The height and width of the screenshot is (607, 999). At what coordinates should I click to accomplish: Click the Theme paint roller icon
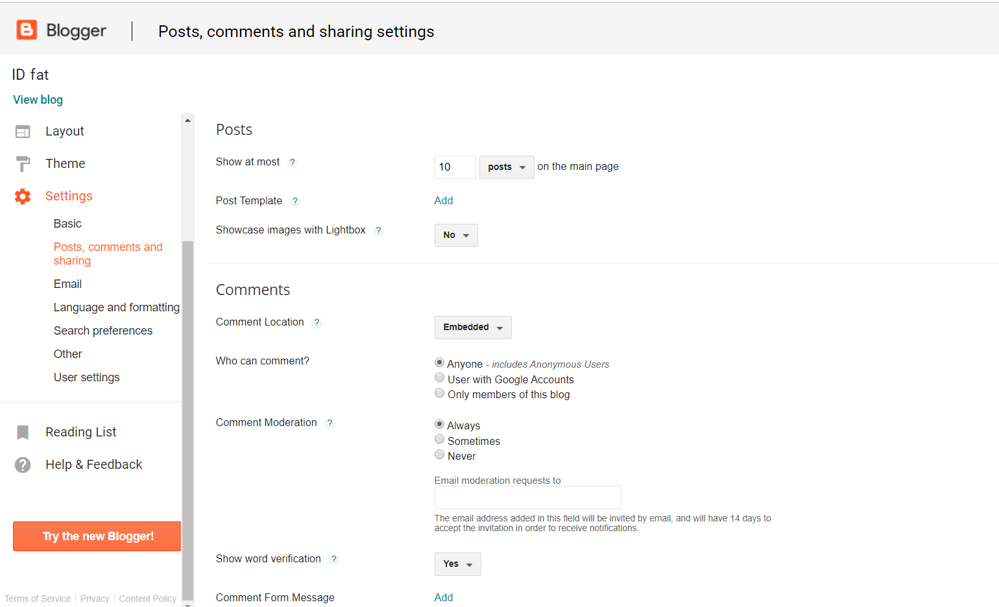click(x=23, y=164)
